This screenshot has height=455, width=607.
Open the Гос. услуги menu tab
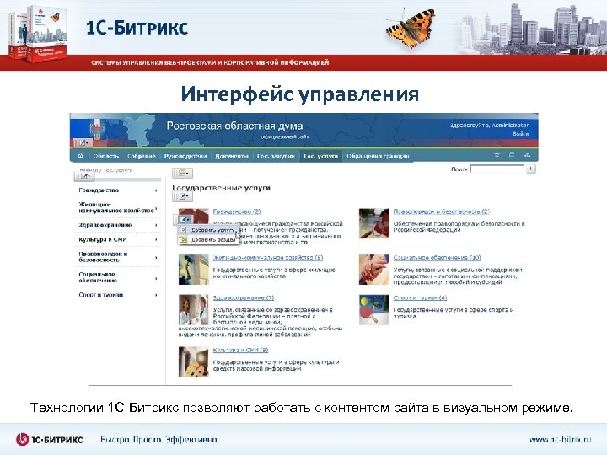320,156
